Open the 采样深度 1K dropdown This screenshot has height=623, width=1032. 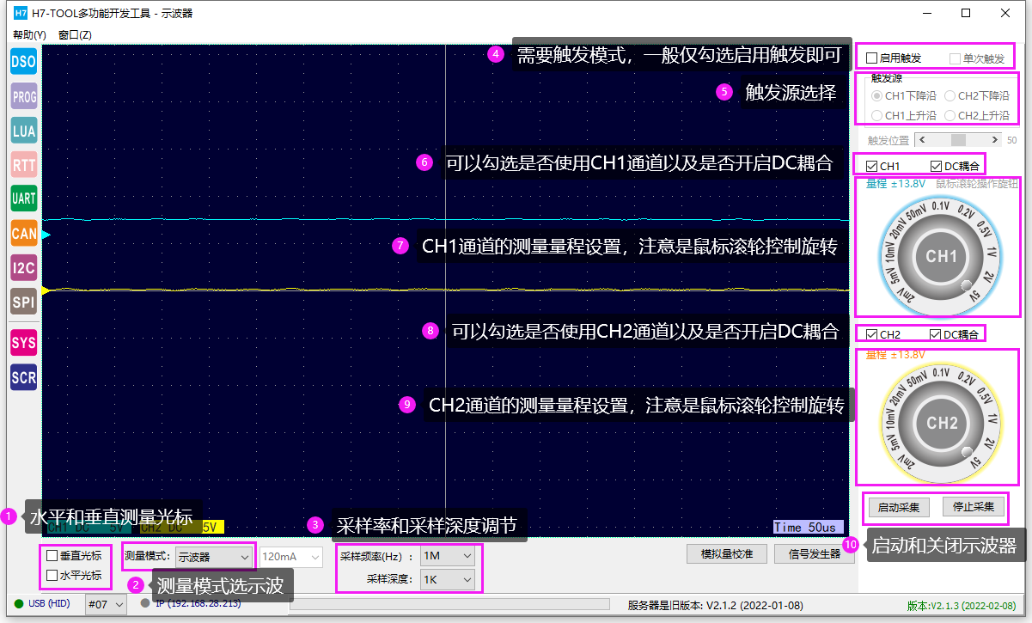click(448, 579)
